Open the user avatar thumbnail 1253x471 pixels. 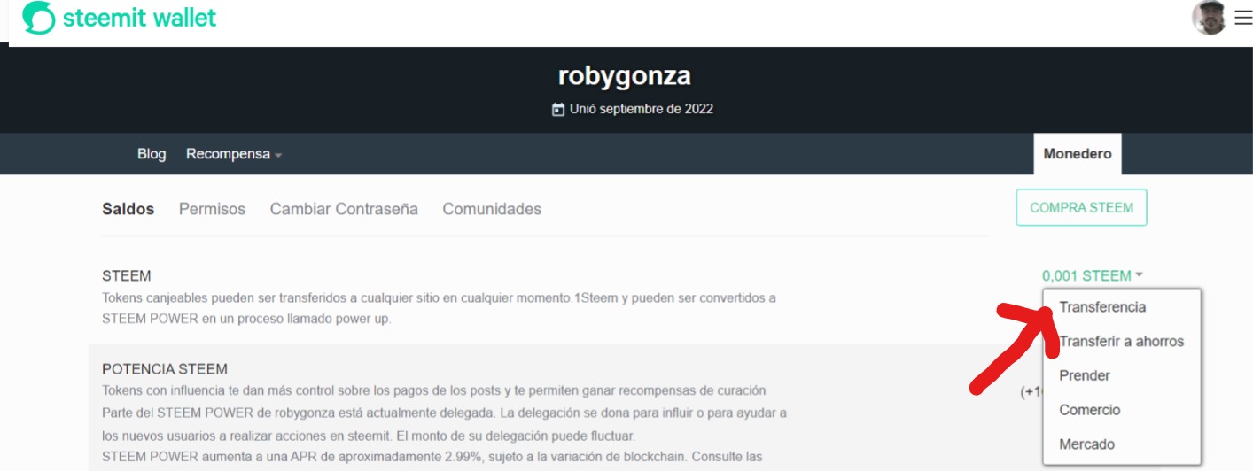click(1210, 18)
